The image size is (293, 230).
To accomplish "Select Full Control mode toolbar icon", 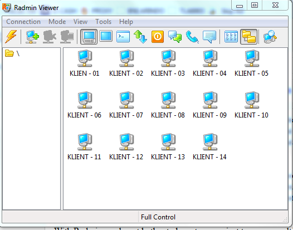I will point(89,37).
